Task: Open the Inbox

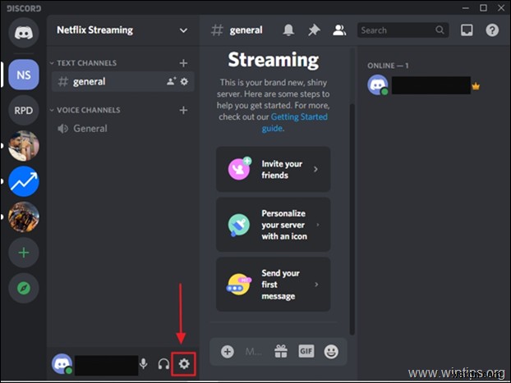Action: point(467,30)
